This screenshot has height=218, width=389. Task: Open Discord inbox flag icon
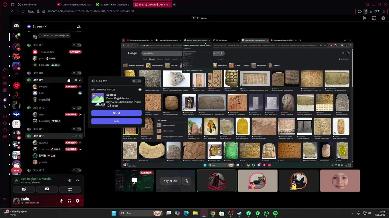[x=365, y=18]
